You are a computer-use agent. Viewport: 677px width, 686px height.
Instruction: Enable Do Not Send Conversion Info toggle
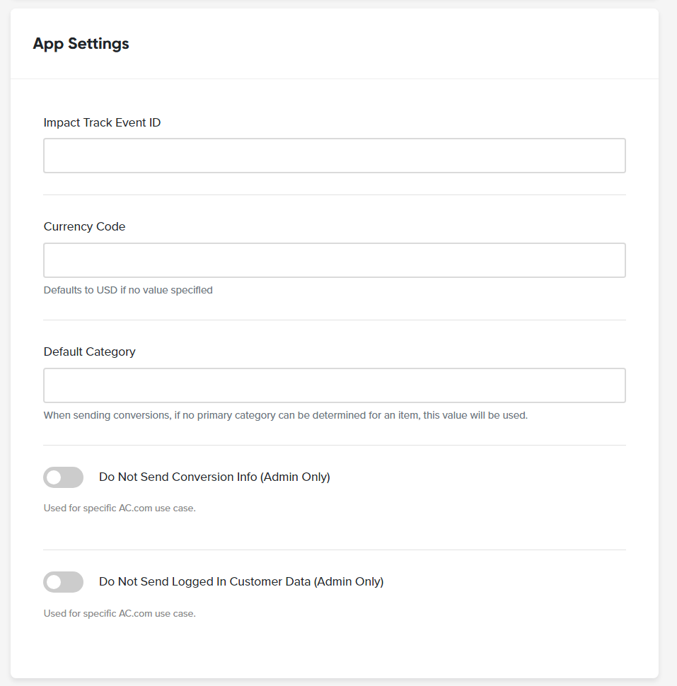pyautogui.click(x=63, y=477)
